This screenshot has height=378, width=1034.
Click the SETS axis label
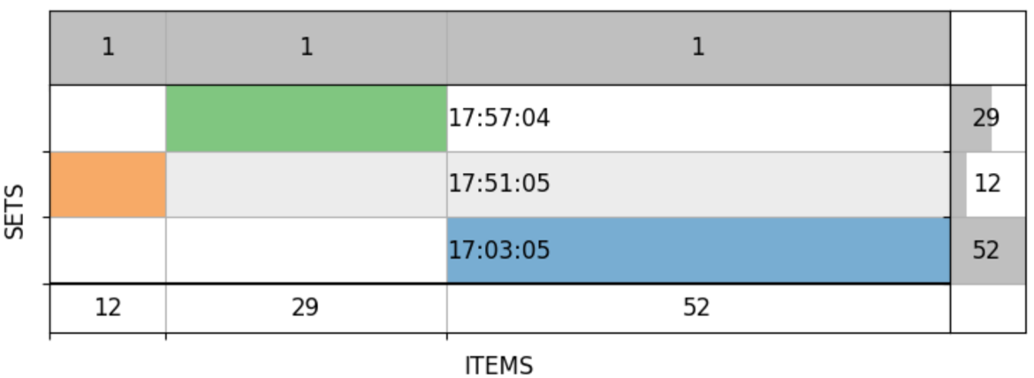tap(14, 212)
